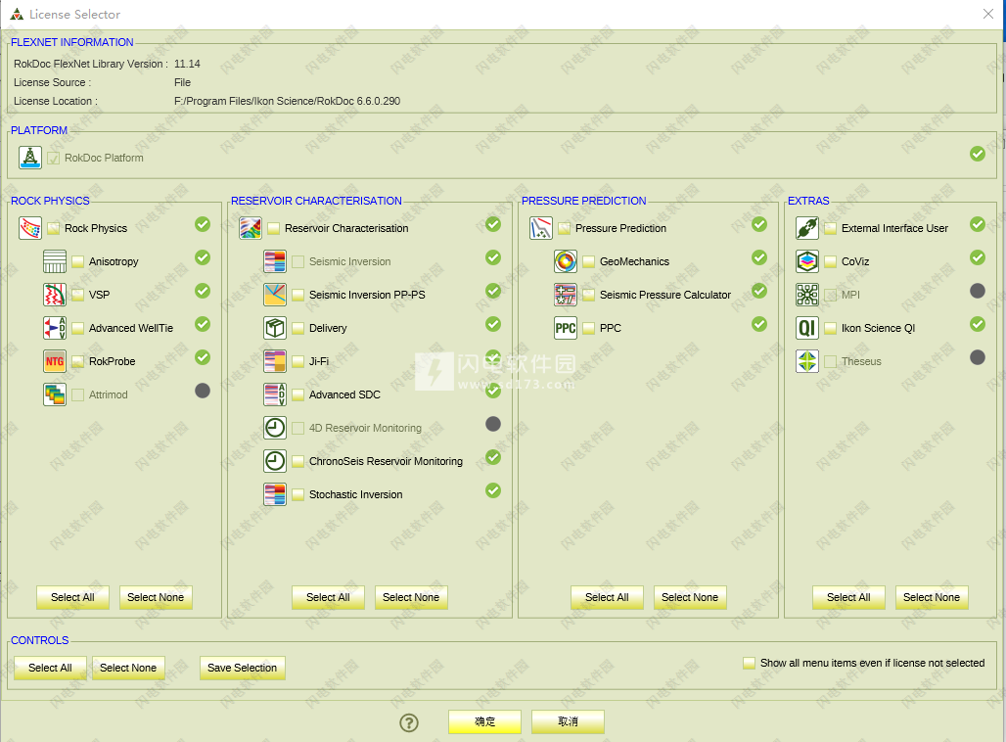Open help with the question mark icon
The width and height of the screenshot is (1006, 742).
(409, 722)
